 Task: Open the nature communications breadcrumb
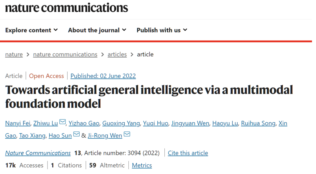[65, 54]
